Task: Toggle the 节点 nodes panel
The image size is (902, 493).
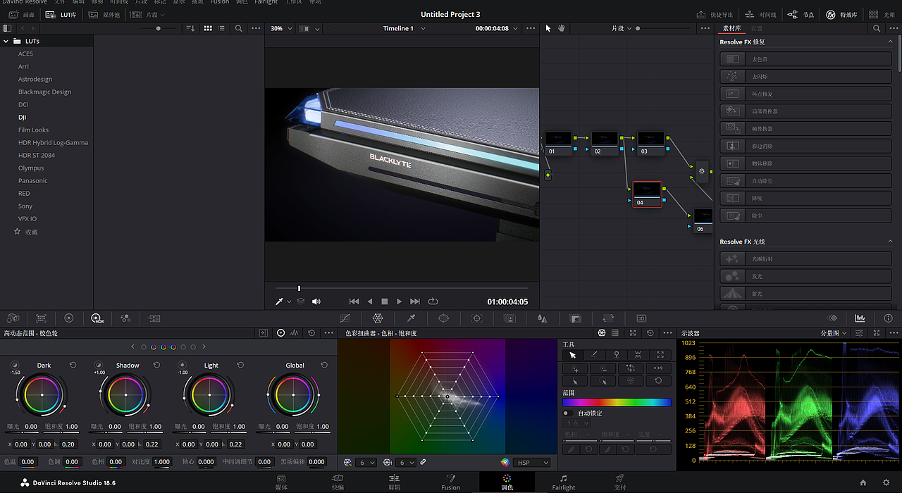Action: (x=801, y=14)
